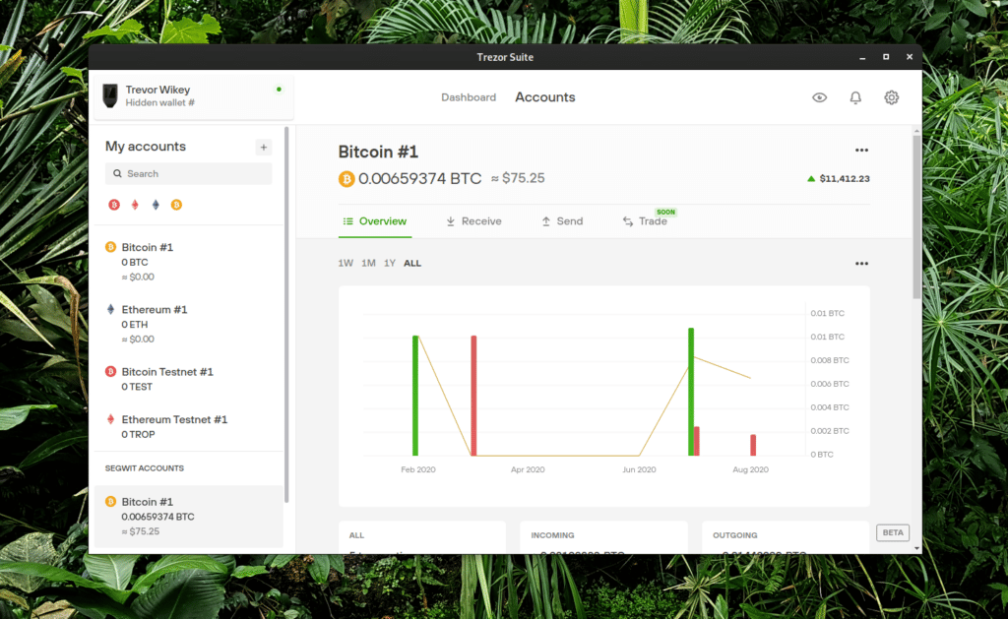Click the red bar near Aug 2020

pos(753,445)
